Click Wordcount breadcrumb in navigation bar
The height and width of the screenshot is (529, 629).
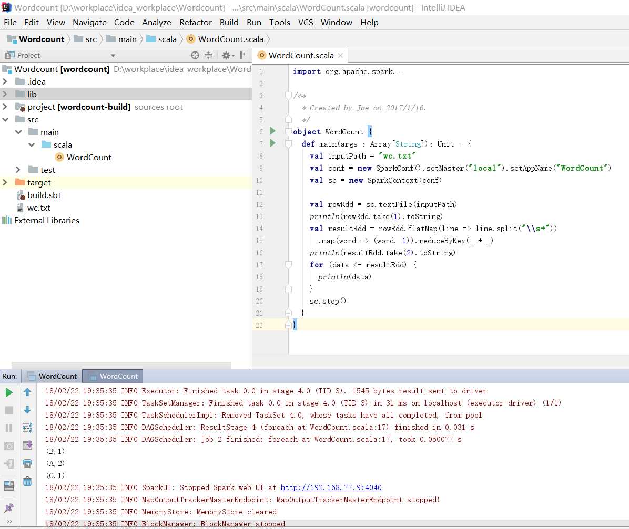tap(36, 39)
